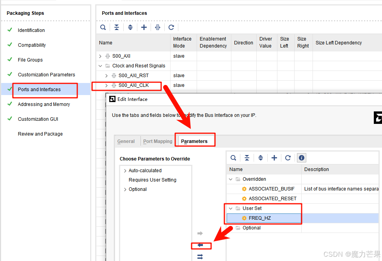Click S00_AXI bus interface icon

pyautogui.click(x=108, y=56)
